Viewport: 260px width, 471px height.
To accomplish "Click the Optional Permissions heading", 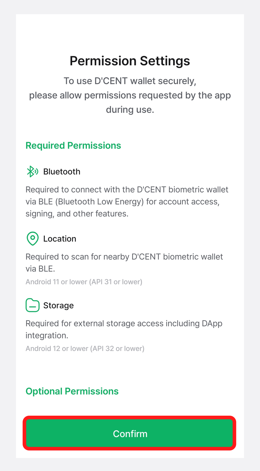I will [72, 391].
